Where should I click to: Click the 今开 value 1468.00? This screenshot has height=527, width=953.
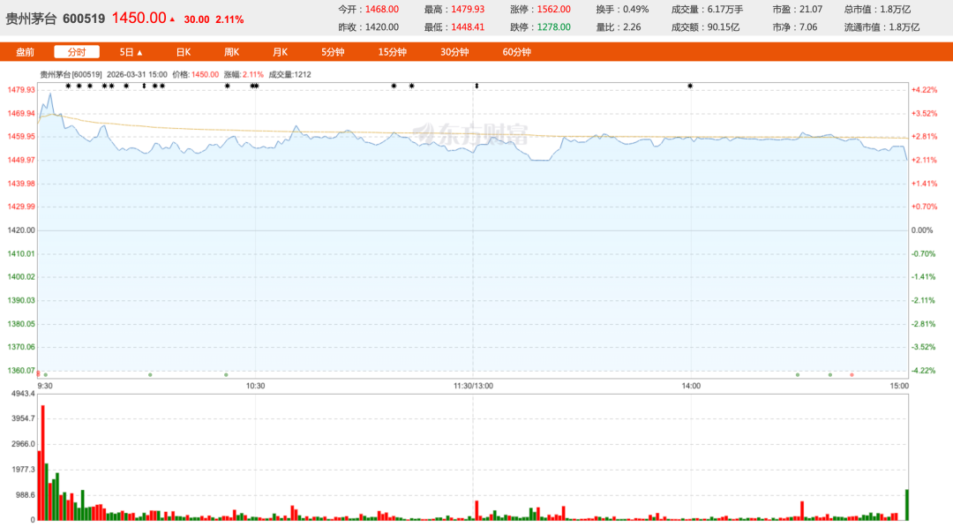(x=382, y=9)
